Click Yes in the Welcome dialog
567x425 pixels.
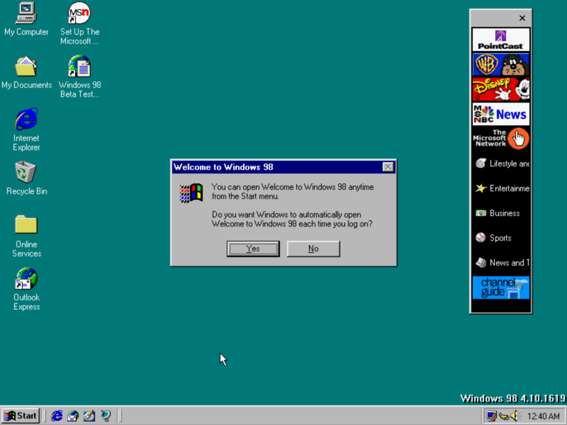253,249
